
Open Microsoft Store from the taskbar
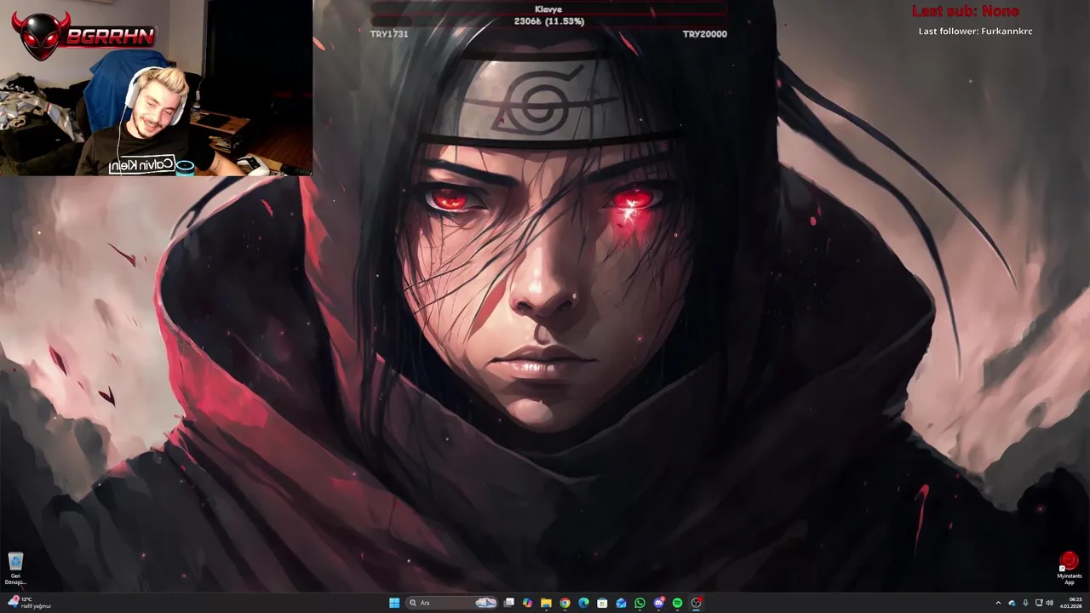pyautogui.click(x=602, y=603)
